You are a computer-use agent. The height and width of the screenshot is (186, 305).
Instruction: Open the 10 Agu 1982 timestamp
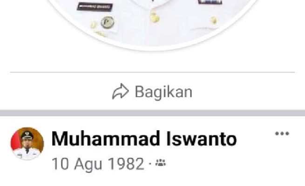pos(98,164)
